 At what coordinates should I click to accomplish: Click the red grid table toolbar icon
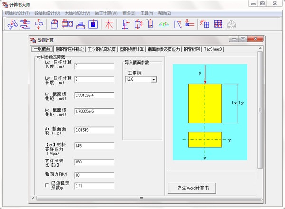click(x=218, y=24)
